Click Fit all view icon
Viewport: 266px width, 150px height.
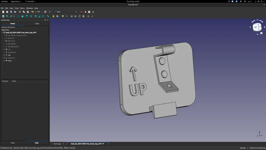(x=3, y=16)
